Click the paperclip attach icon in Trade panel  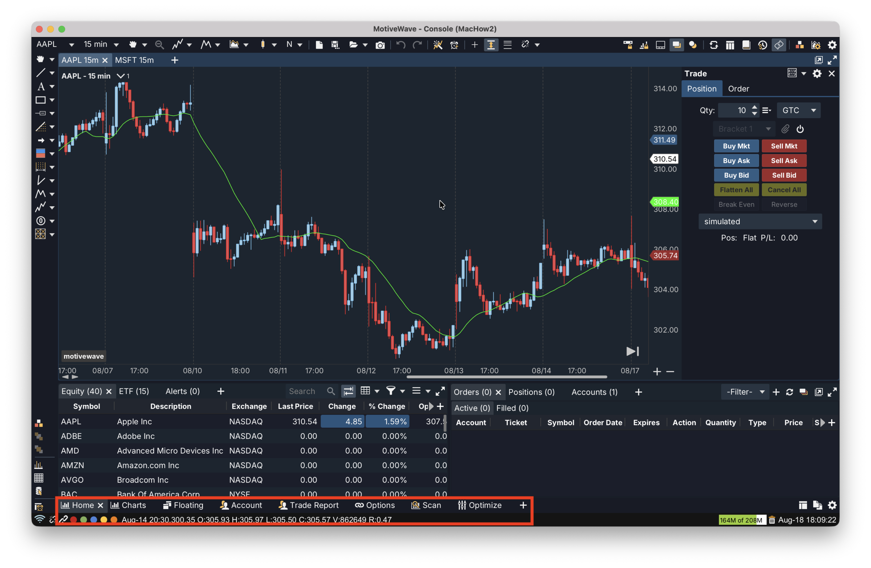(x=785, y=129)
